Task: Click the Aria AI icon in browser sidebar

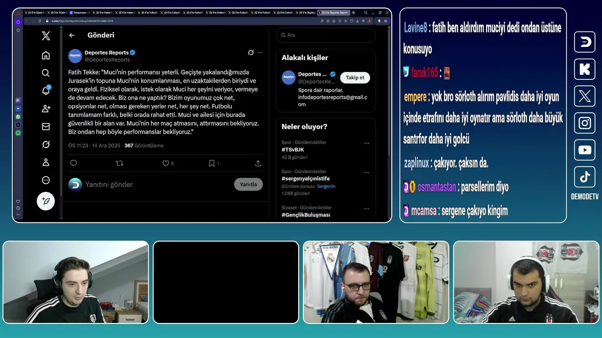Action: pos(18,100)
